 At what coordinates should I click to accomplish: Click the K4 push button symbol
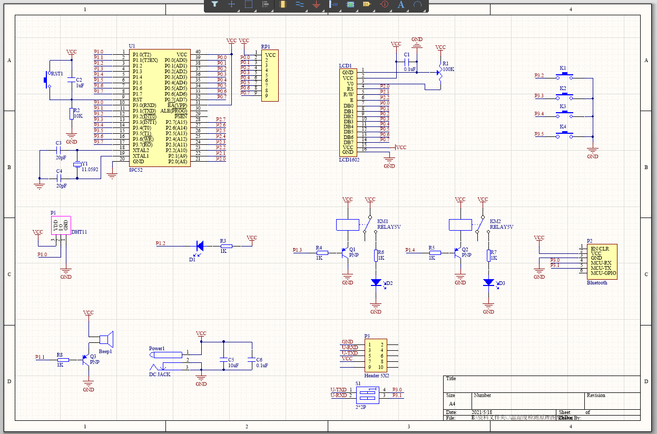(x=565, y=135)
